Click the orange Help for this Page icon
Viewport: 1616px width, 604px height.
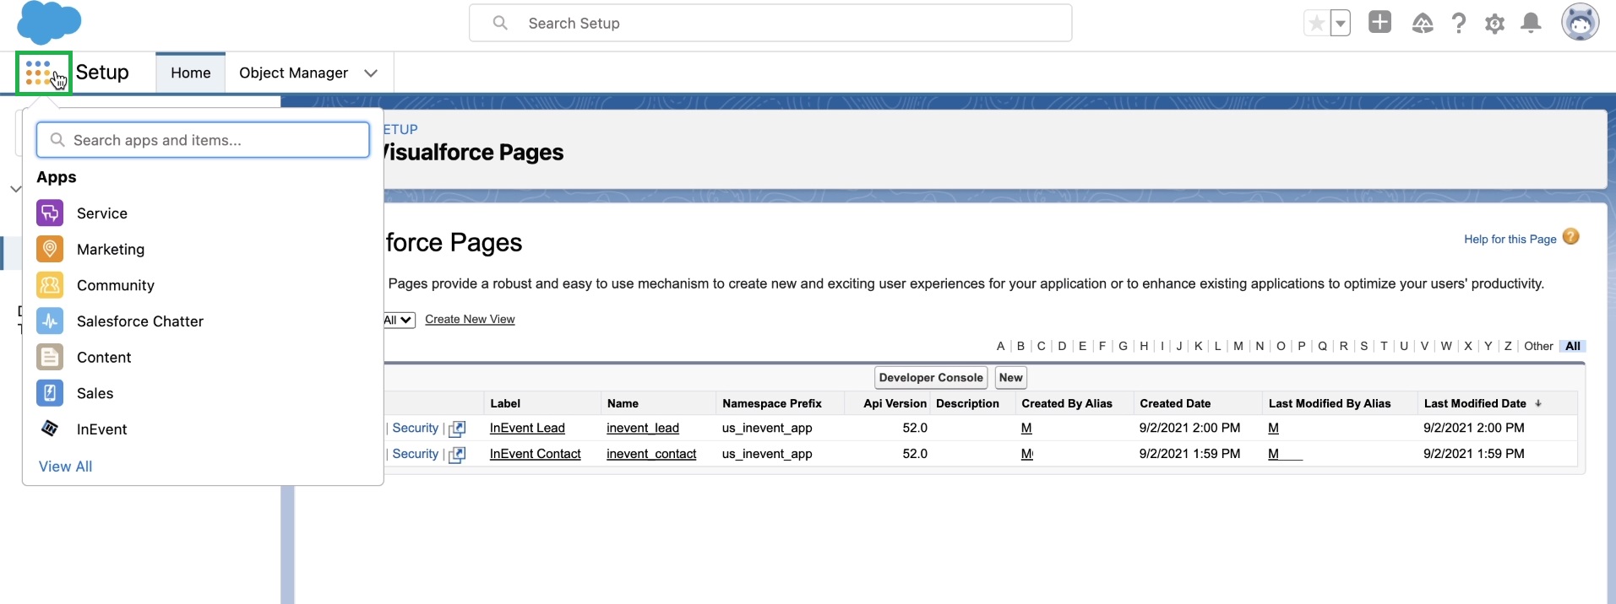click(1570, 237)
